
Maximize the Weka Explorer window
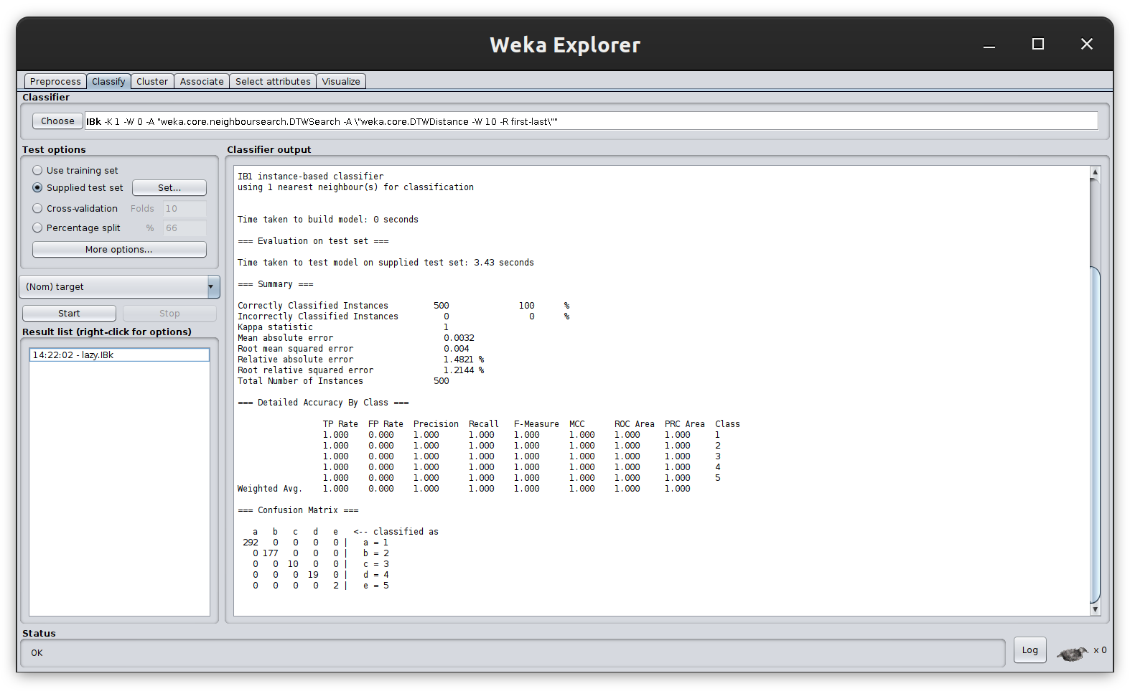pyautogui.click(x=1038, y=44)
